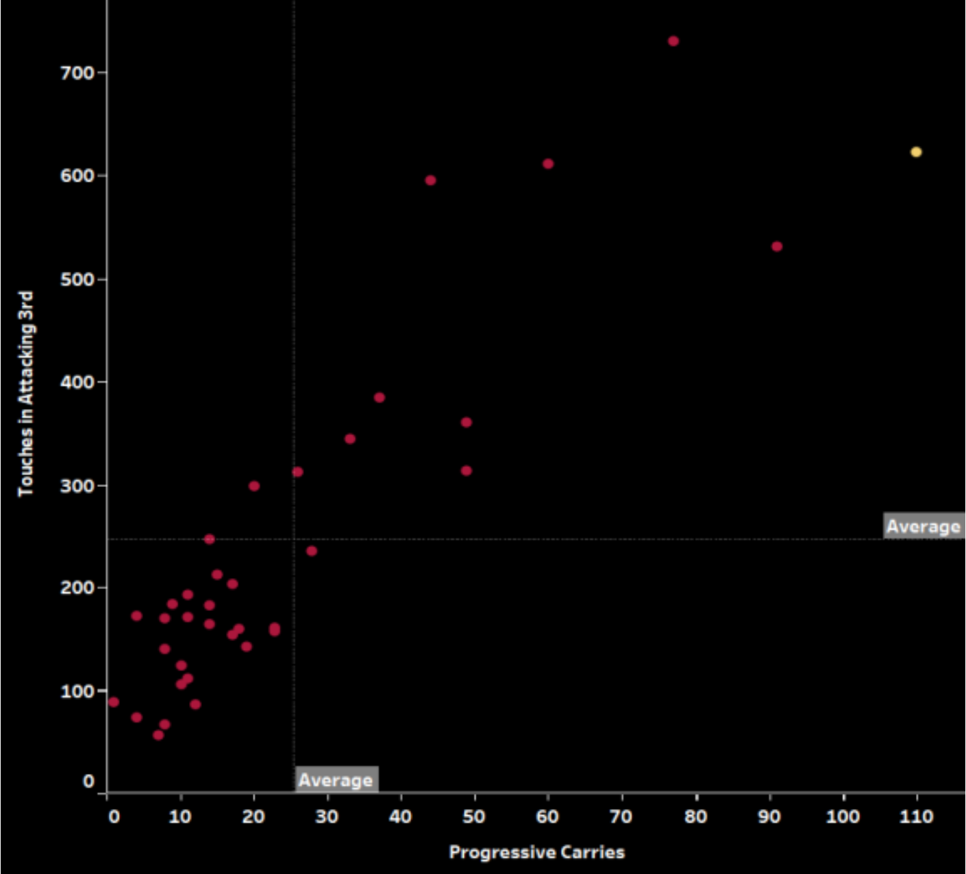Click the data point at 20 carries, 300 touches
966x874 pixels.
coord(254,486)
